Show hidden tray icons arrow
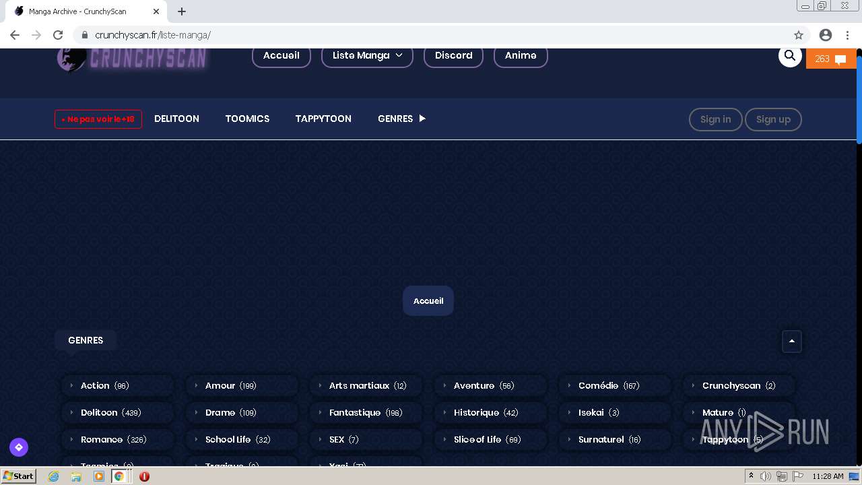Viewport: 862px width, 485px height. (x=751, y=476)
